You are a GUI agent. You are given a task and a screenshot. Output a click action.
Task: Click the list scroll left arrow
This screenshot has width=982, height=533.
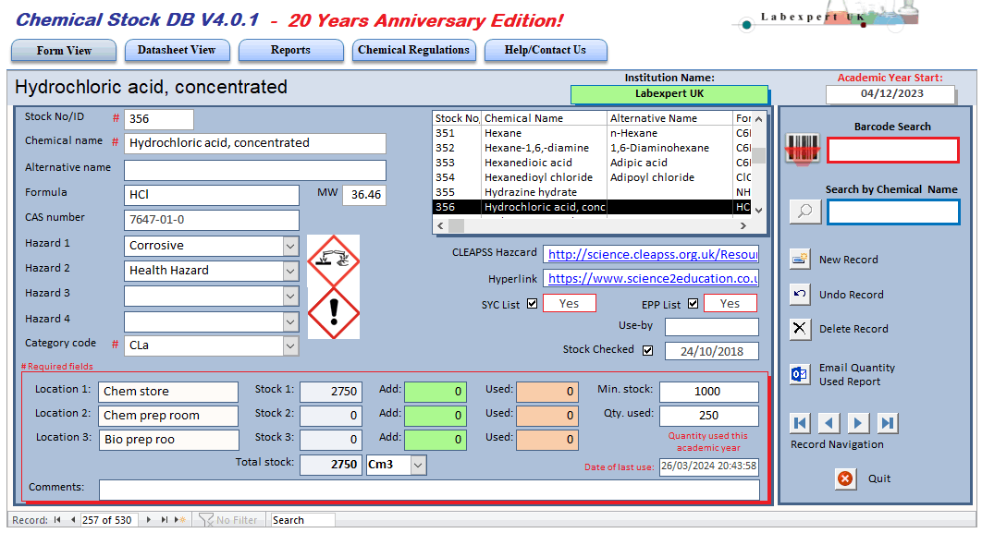click(x=440, y=225)
